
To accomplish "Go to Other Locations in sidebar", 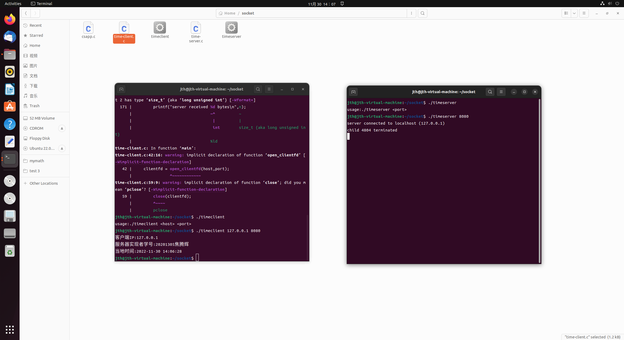I will [43, 183].
